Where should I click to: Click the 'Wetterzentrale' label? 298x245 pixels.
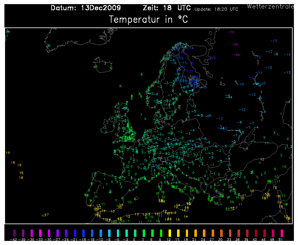pyautogui.click(x=270, y=7)
